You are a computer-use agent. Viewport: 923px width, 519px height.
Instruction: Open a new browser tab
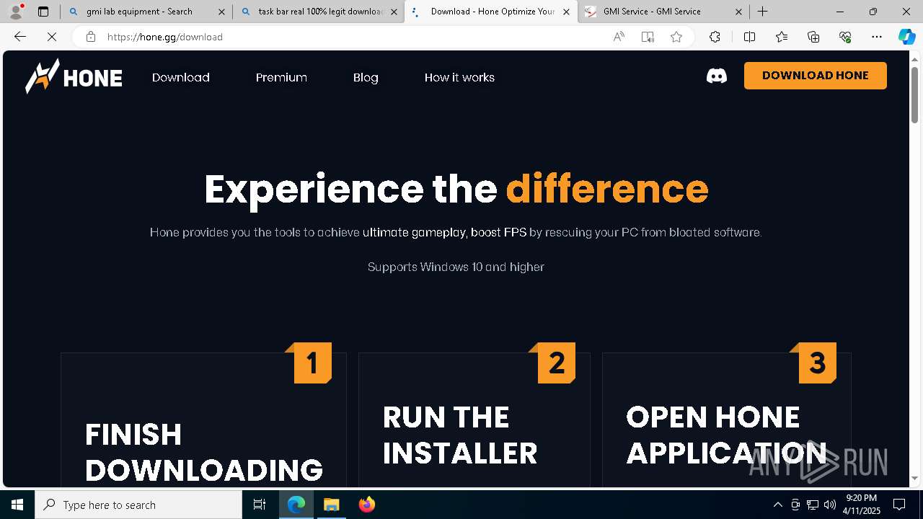point(762,12)
